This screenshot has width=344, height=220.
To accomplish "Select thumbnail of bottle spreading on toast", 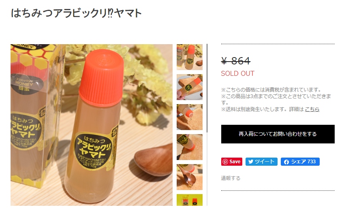I will pos(190,147).
